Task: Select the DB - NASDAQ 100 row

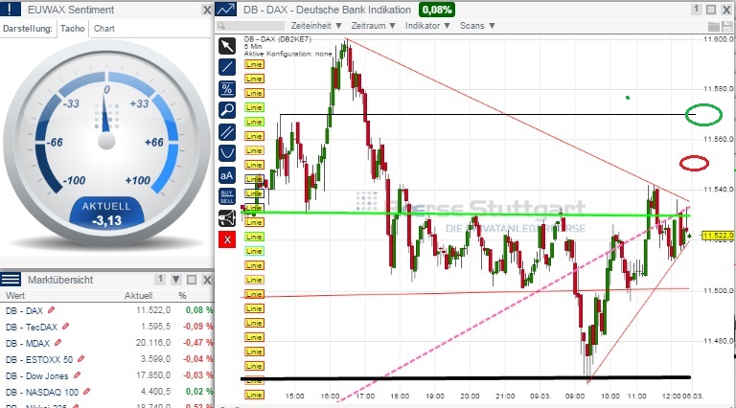Action: [x=107, y=392]
